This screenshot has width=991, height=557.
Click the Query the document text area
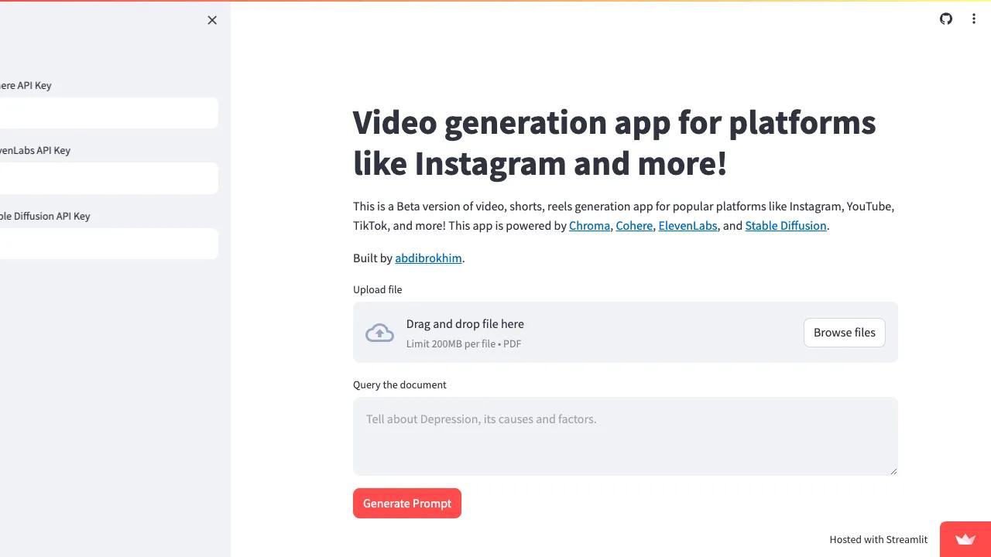coord(626,436)
